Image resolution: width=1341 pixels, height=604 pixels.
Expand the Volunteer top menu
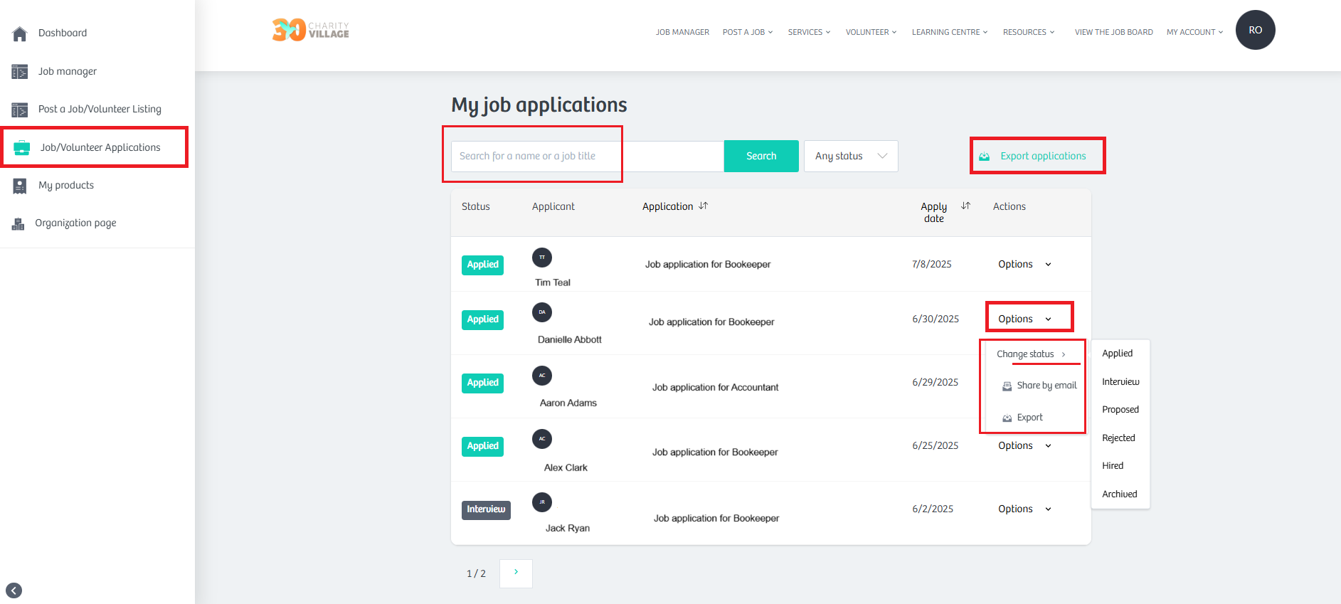pos(871,32)
